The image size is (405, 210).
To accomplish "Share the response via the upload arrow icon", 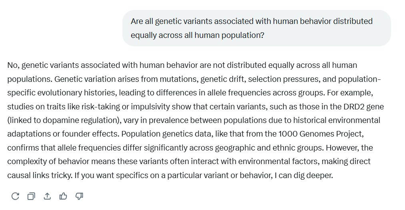I will pos(47,196).
